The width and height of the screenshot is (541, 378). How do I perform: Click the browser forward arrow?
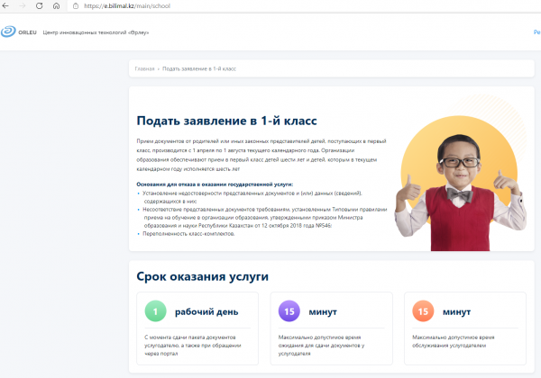(x=23, y=6)
